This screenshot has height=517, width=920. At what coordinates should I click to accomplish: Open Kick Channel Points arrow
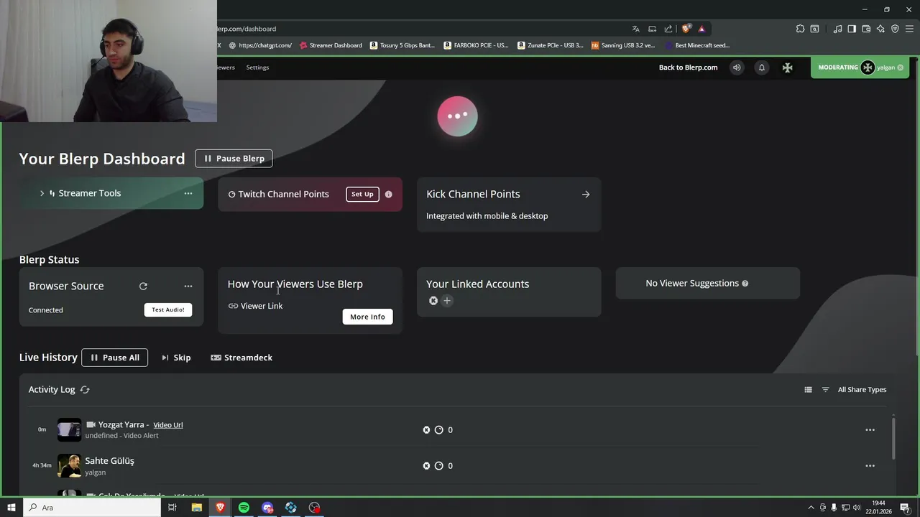[x=586, y=194]
